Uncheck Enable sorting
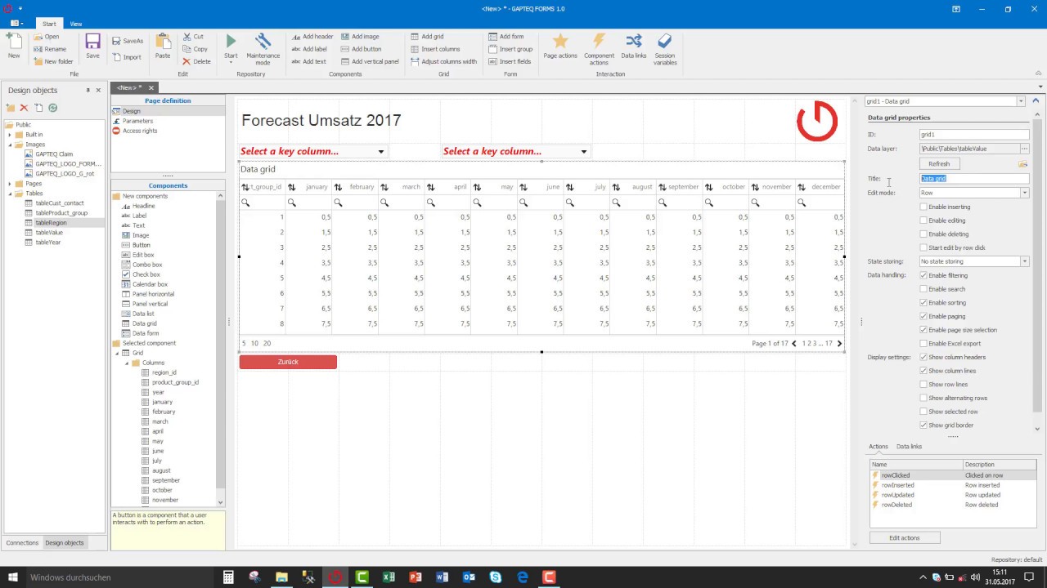The height and width of the screenshot is (588, 1047). 923,303
